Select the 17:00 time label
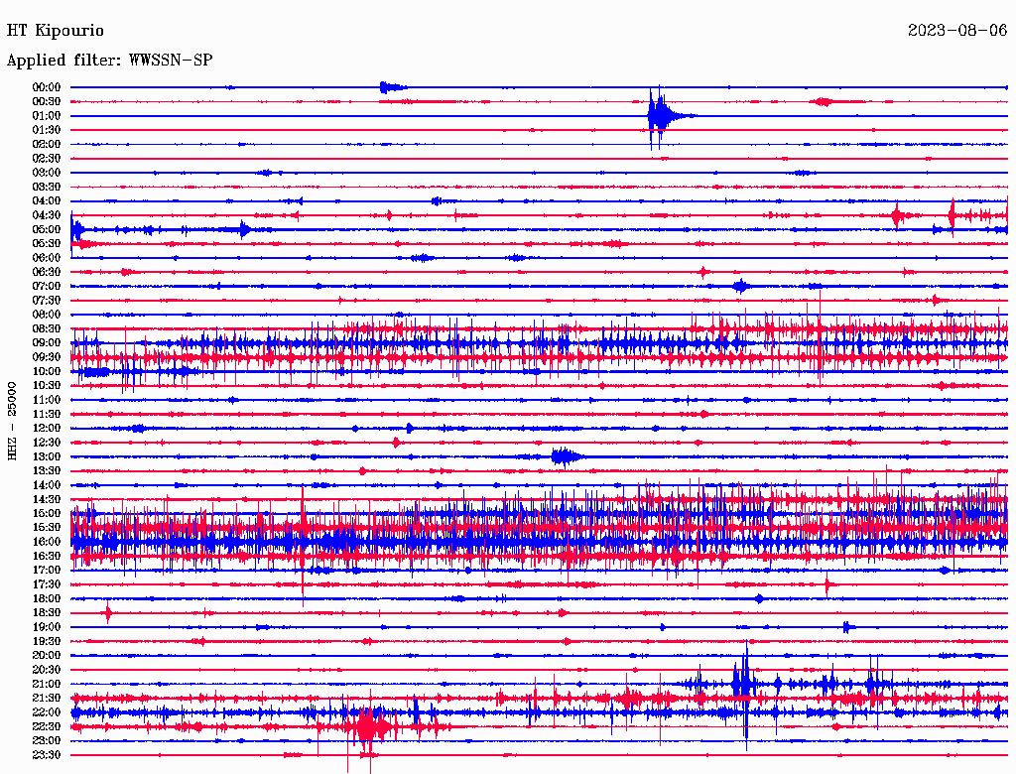 [47, 572]
